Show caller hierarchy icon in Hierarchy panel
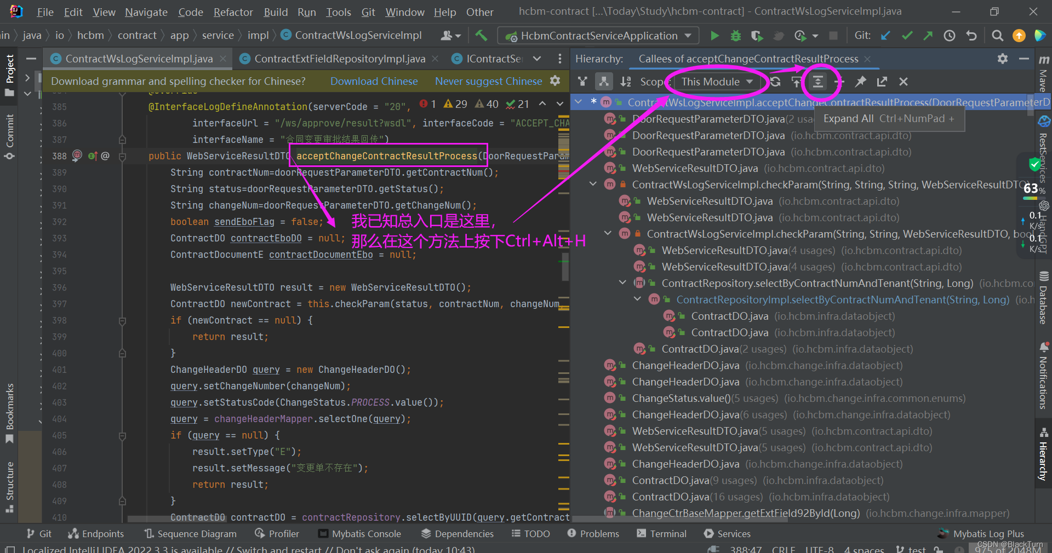The height and width of the screenshot is (553, 1052). coord(582,82)
